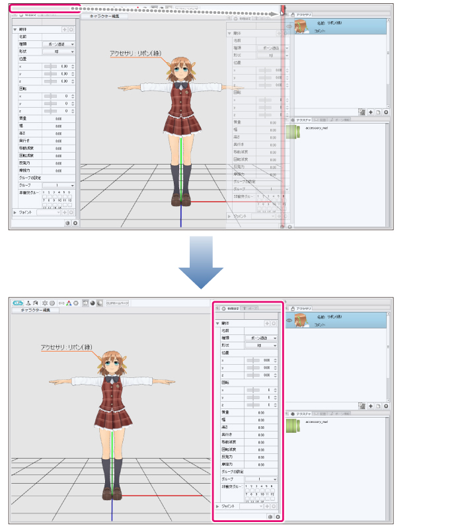Viewport: 460px width, 526px height.
Task: Open the グループ dropdown in the highlighted panel
Action: [261, 479]
